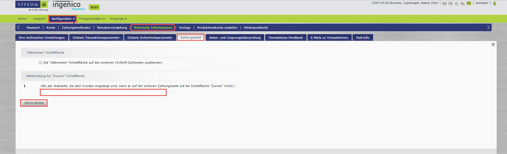Select Technische Informationen in submenu
The image size is (507, 154).
(153, 28)
